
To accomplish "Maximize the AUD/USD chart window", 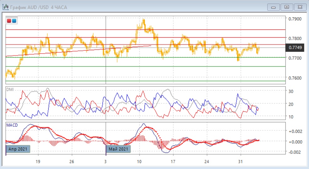I will pyautogui.click(x=286, y=7).
